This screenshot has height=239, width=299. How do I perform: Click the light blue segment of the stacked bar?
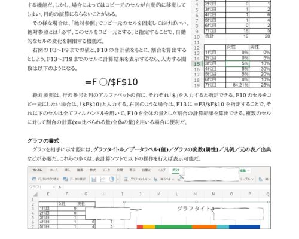(x=223, y=227)
